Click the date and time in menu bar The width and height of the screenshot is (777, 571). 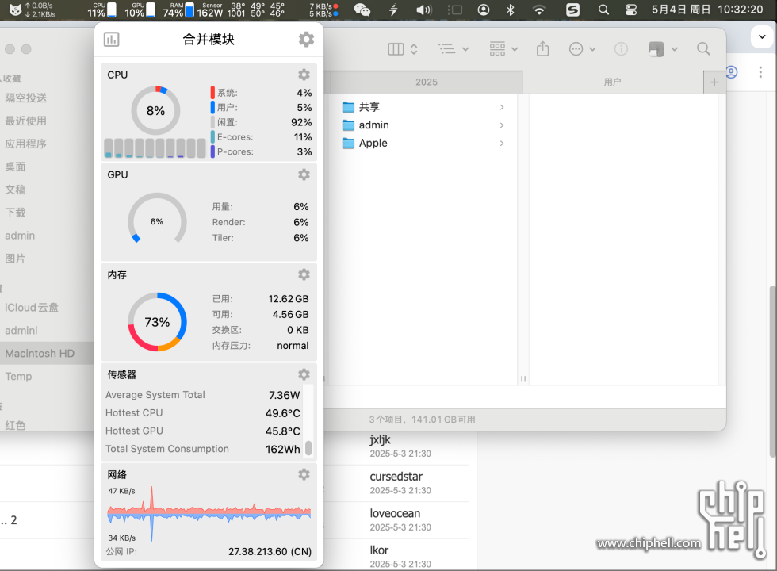tap(707, 10)
